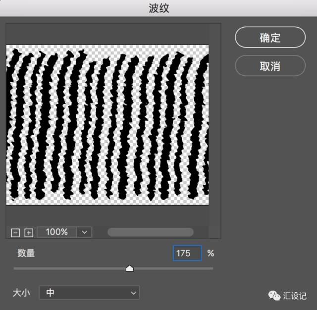Click the 波纹 dialog title bar
The height and width of the screenshot is (310, 317).
[x=158, y=8]
